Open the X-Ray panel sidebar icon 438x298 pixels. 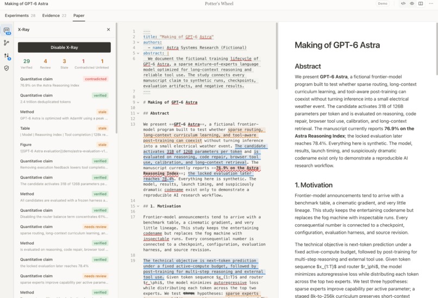click(7, 30)
